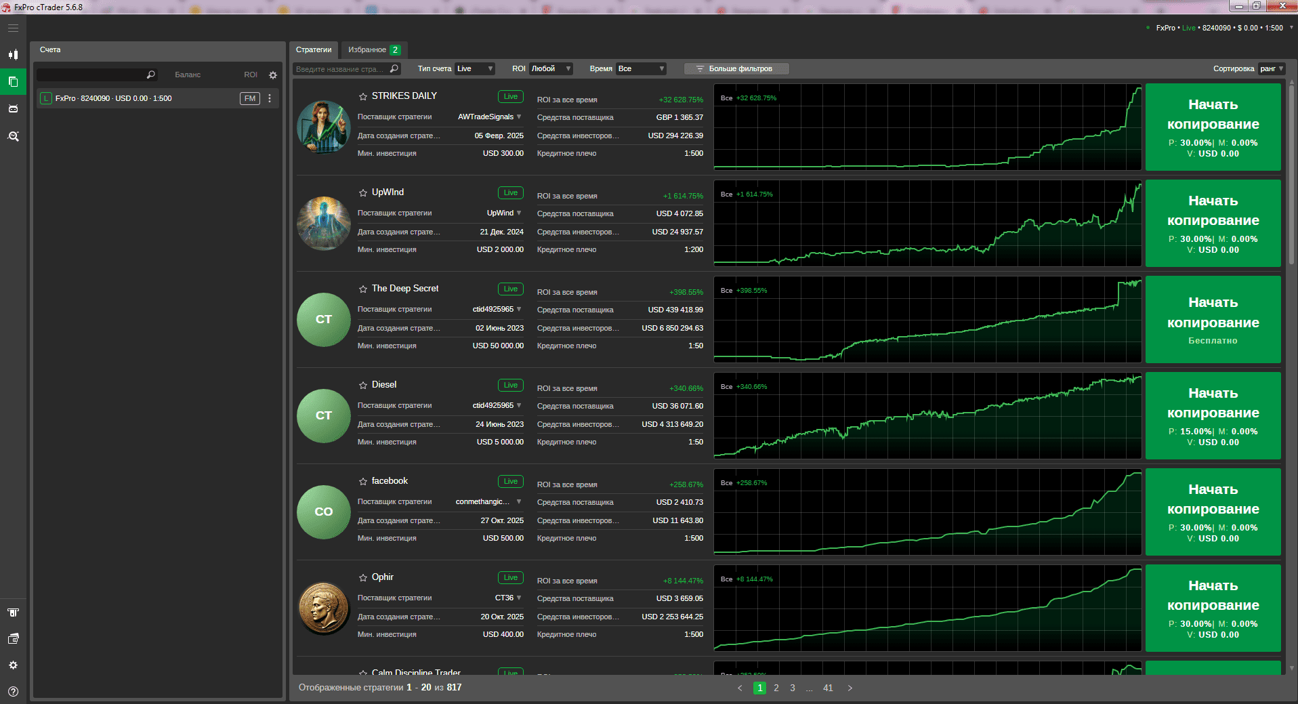Start copying The Deep Secret for free
Image resolution: width=1298 pixels, height=704 pixels.
(1213, 319)
